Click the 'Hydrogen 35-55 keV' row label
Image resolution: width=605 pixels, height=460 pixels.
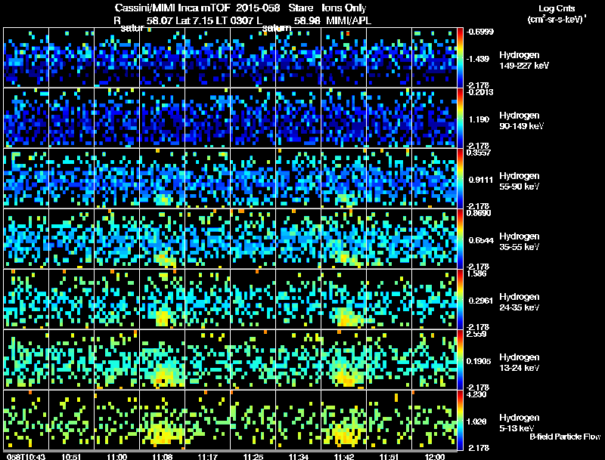coord(520,242)
